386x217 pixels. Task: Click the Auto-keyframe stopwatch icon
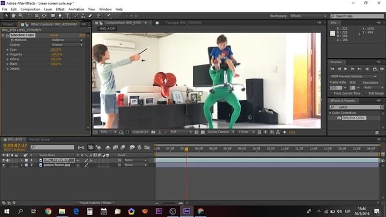coord(139,147)
